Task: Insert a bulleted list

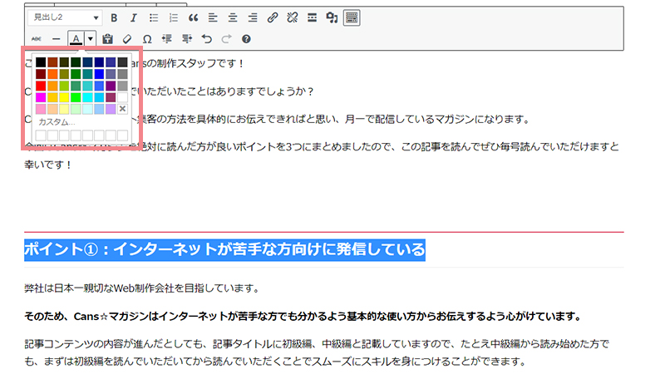Action: tap(153, 17)
